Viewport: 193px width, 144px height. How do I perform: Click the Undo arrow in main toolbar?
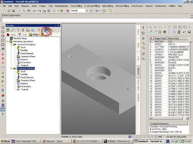pyautogui.click(x=35, y=11)
